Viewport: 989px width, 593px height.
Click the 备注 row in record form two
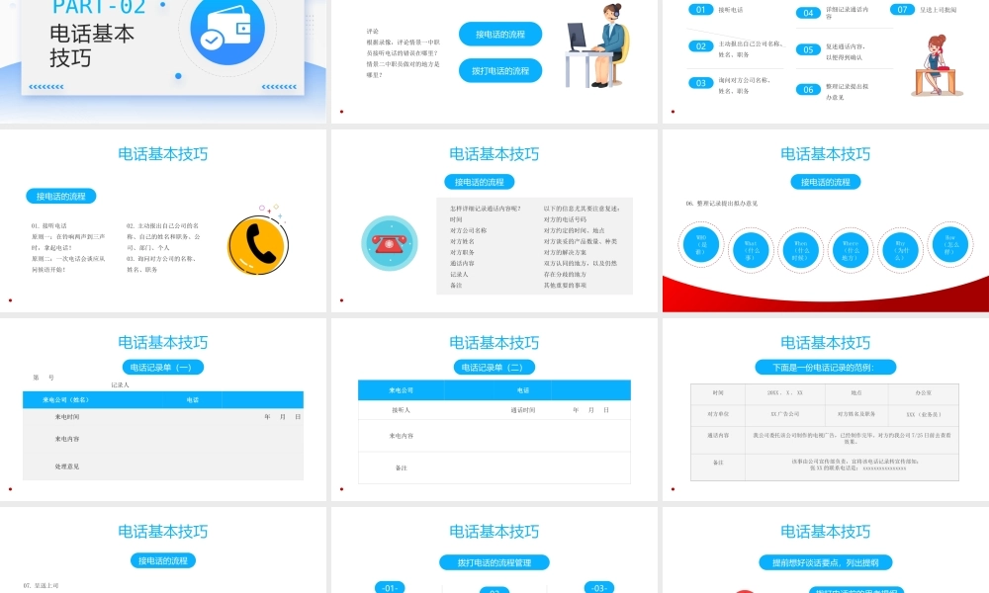pyautogui.click(x=494, y=467)
